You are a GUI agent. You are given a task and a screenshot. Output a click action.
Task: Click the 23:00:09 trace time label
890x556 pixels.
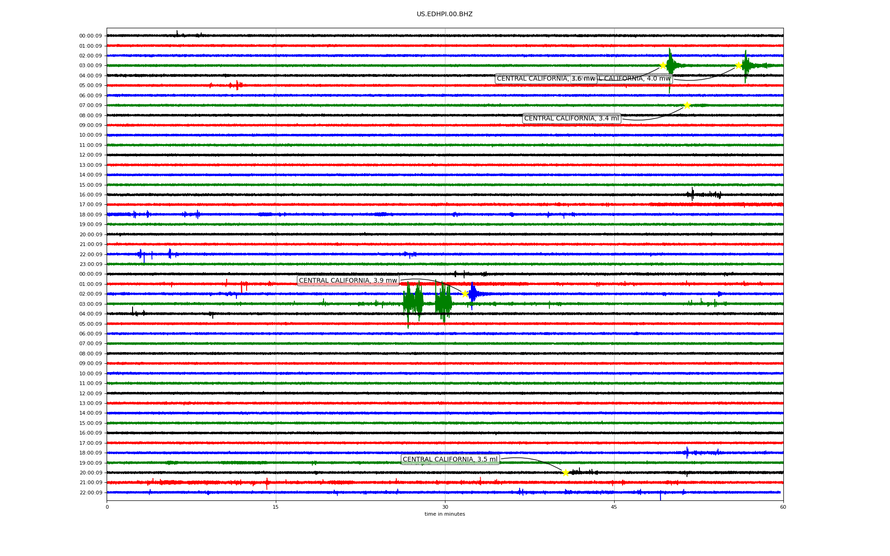coord(90,265)
